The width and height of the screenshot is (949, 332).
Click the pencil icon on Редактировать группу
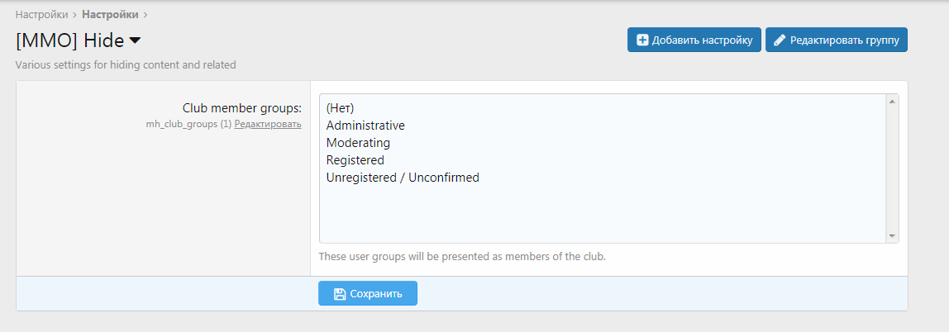[x=779, y=40]
